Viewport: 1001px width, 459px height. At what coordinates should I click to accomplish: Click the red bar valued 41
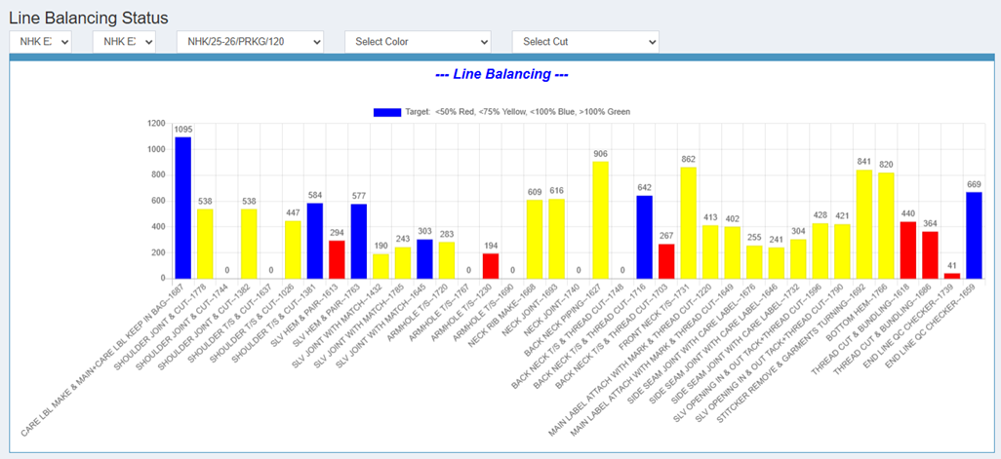(951, 276)
